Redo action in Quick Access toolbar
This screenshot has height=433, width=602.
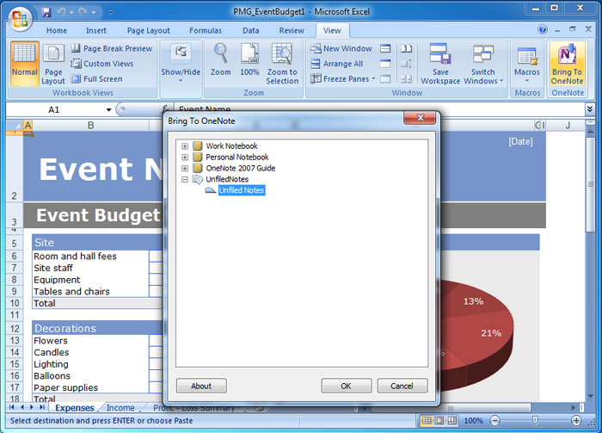click(83, 12)
